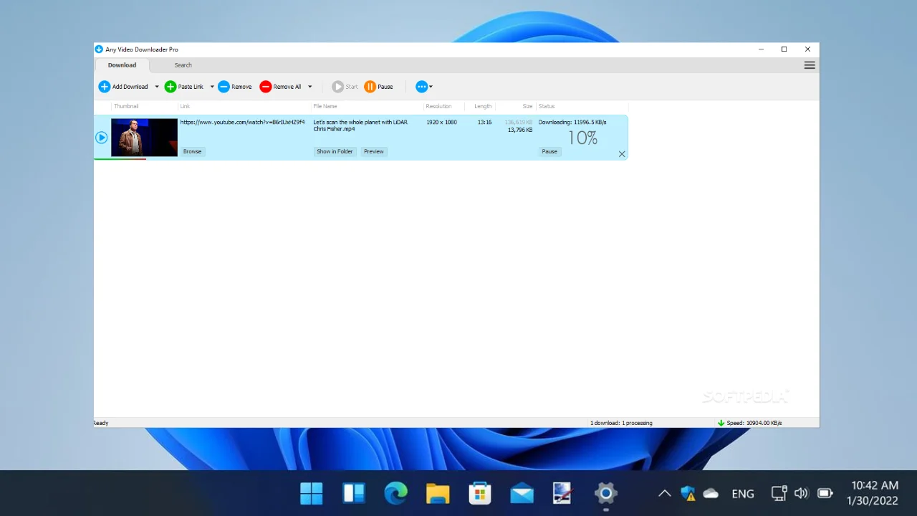Click the Size column header

[528, 106]
